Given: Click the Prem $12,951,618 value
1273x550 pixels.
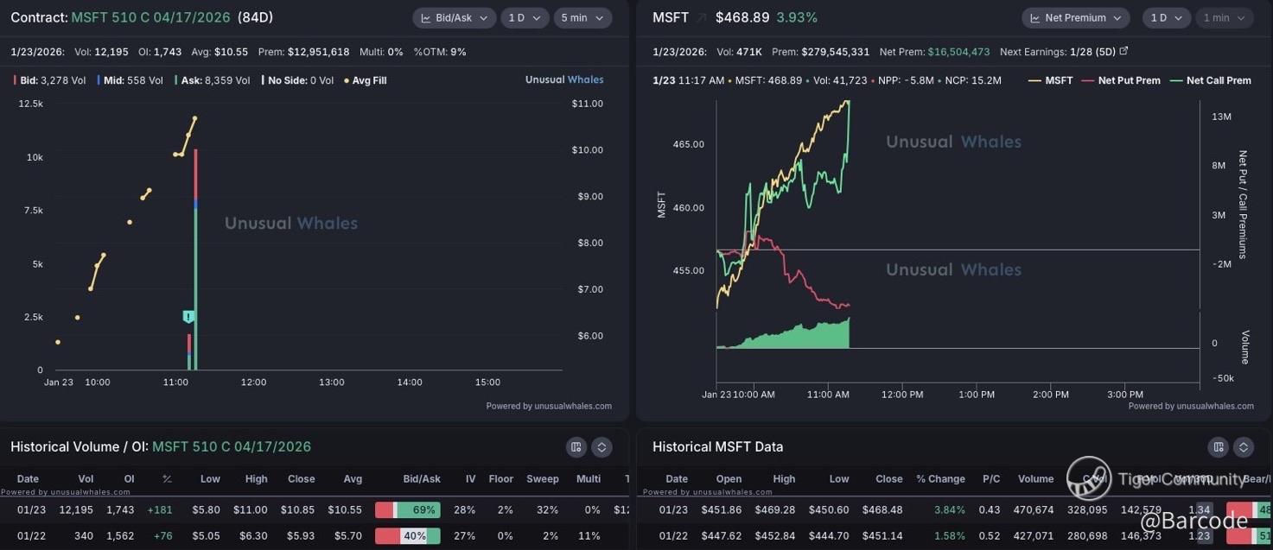Looking at the screenshot, I should click(318, 52).
